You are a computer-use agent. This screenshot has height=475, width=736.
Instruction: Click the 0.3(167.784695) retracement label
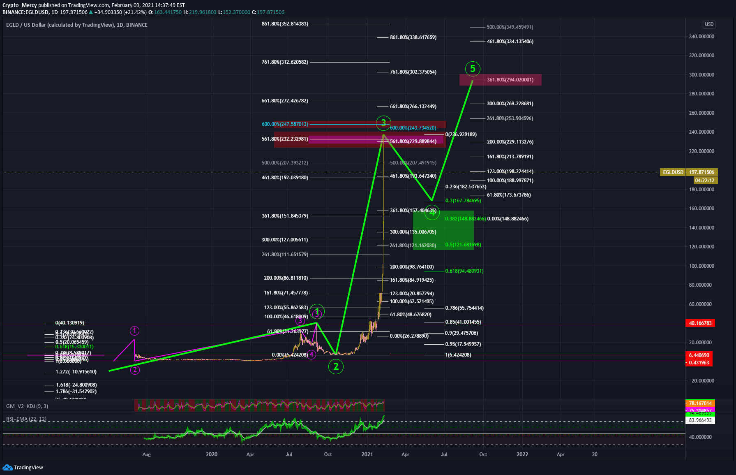[x=463, y=201]
